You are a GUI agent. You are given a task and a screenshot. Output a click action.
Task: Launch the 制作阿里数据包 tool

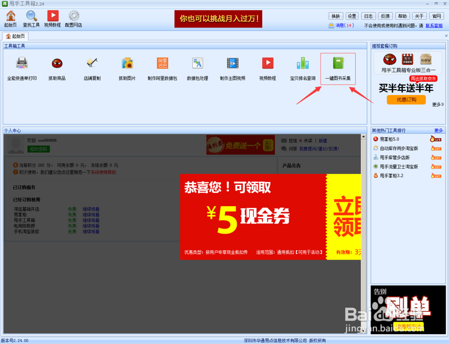(x=163, y=69)
